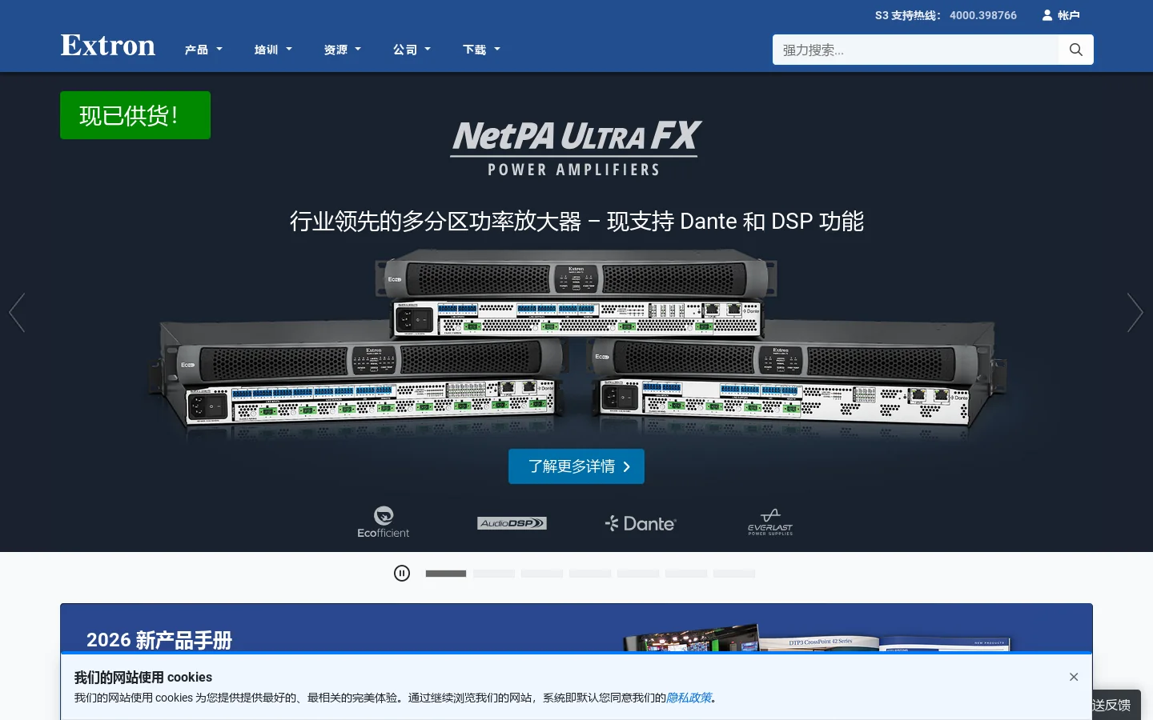Click the 2026 新产品手册 heading
This screenshot has height=720, width=1153.
pyautogui.click(x=159, y=640)
